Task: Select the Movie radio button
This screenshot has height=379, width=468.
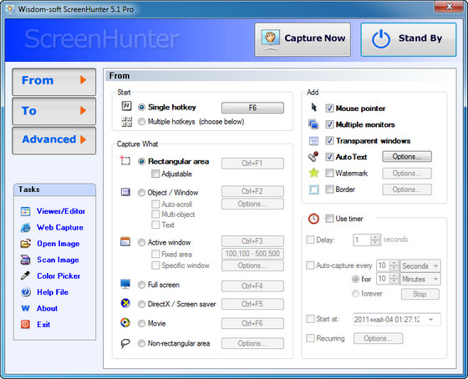Action: click(141, 323)
